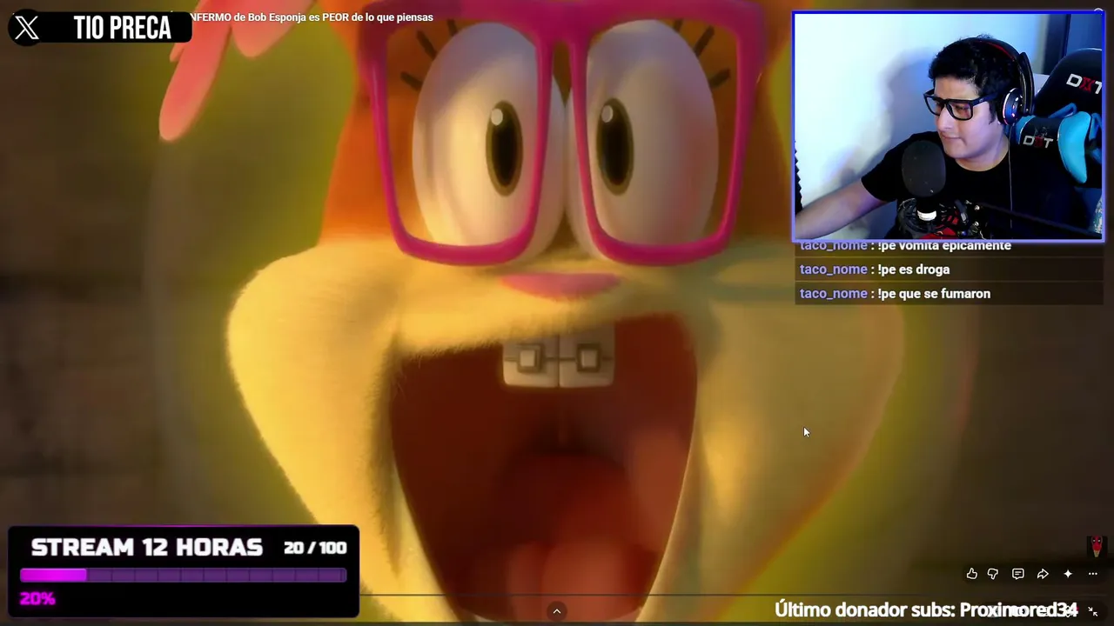
Task: Exit fullscreen using the inward arrows icon
Action: pos(1093,611)
